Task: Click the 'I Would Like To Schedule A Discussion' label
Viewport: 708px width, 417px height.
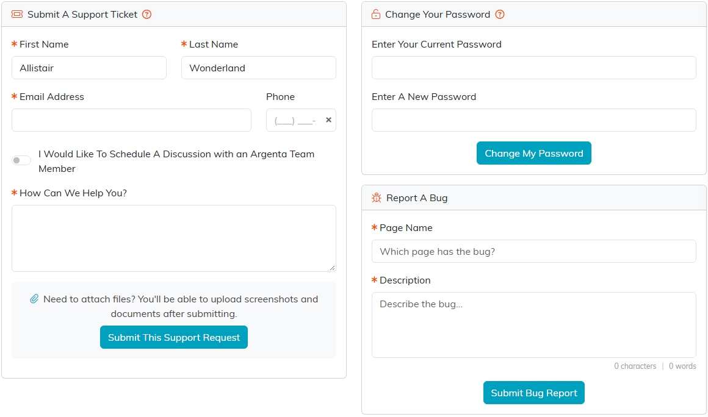Action: 176,162
